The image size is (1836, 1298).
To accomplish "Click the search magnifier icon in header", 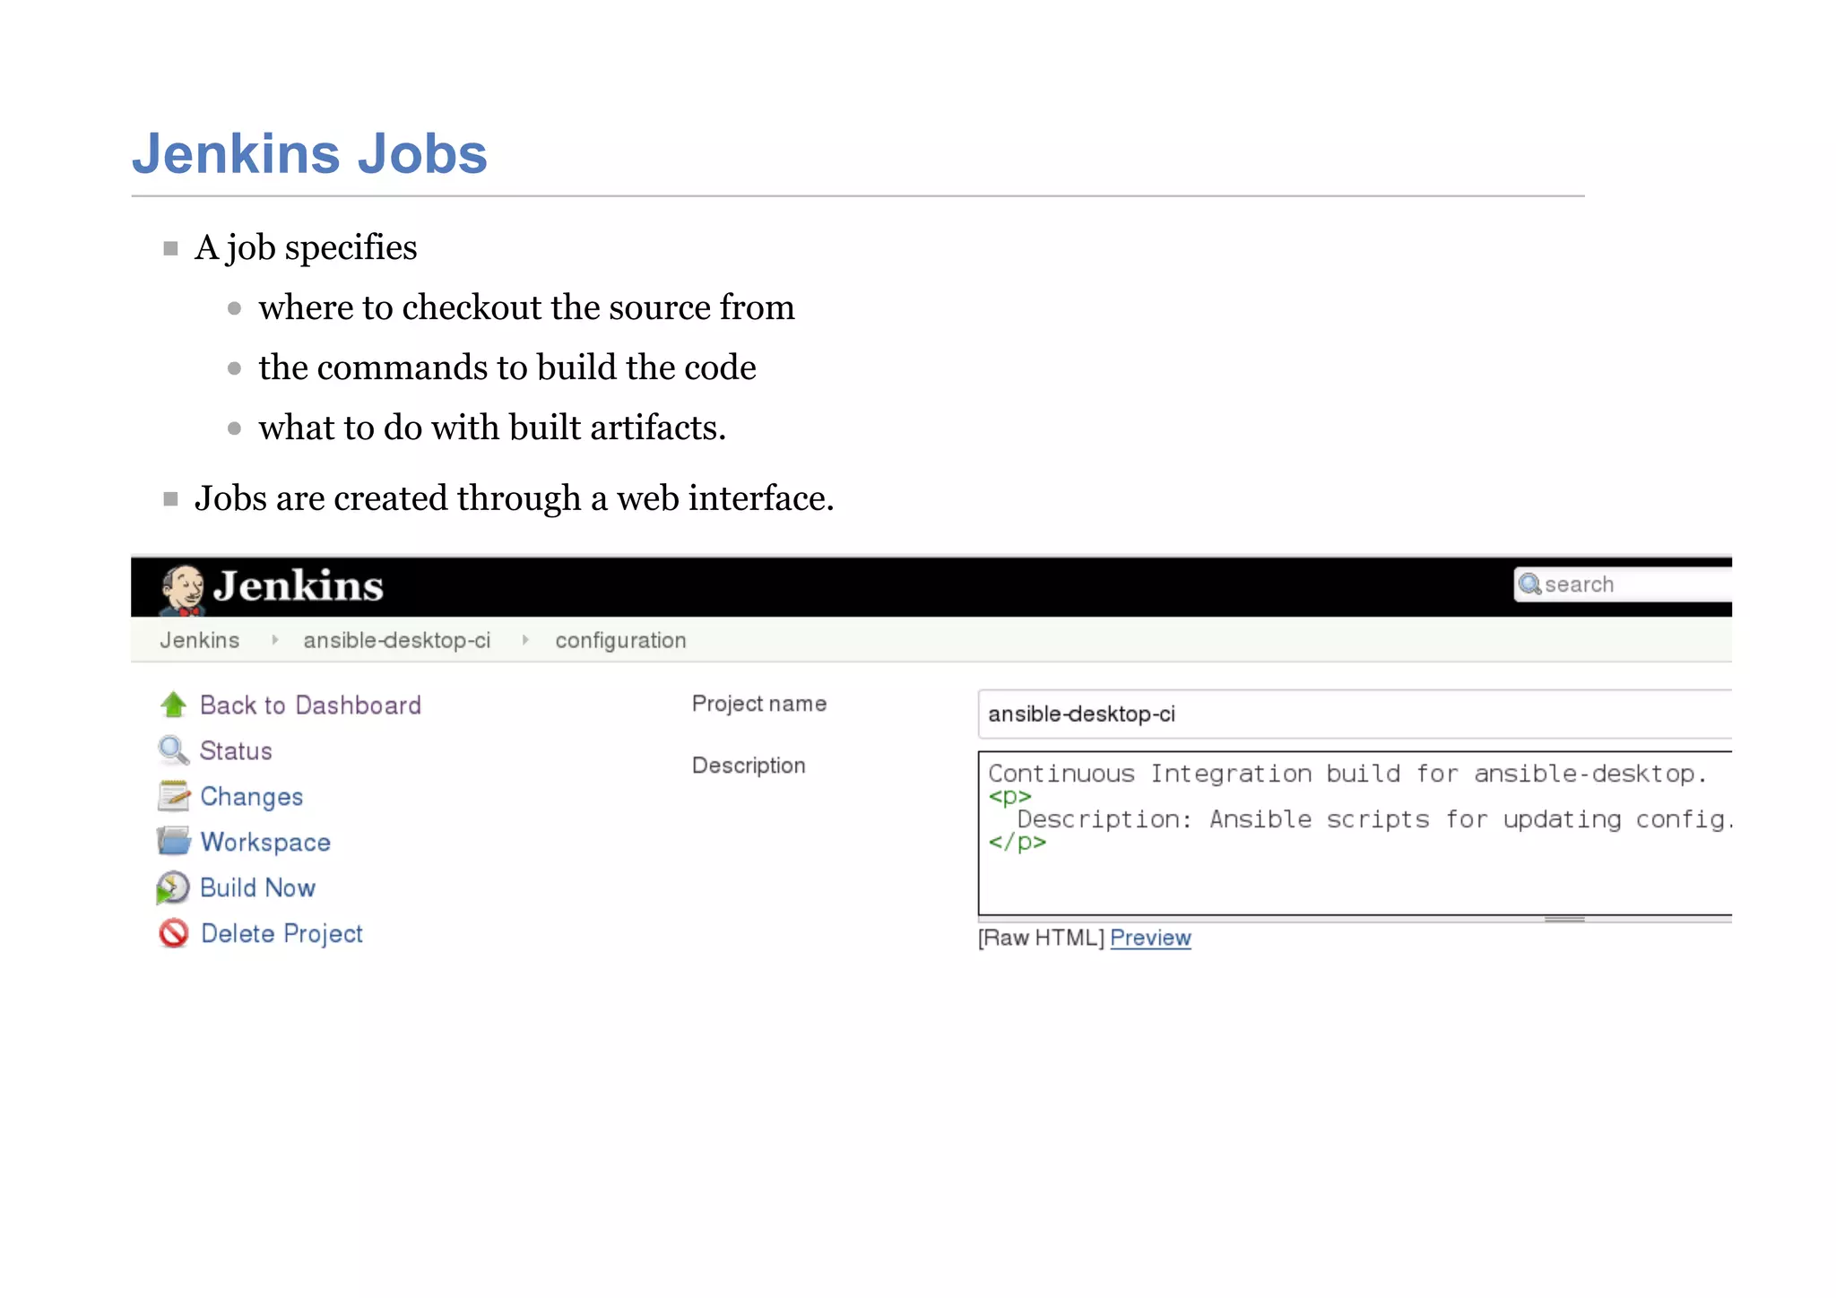I will click(1529, 584).
